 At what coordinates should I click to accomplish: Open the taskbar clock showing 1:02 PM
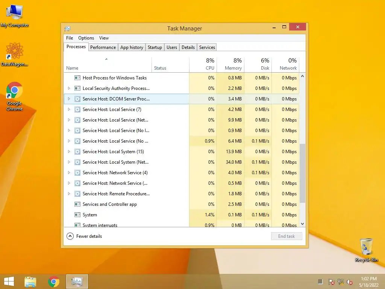click(x=368, y=282)
